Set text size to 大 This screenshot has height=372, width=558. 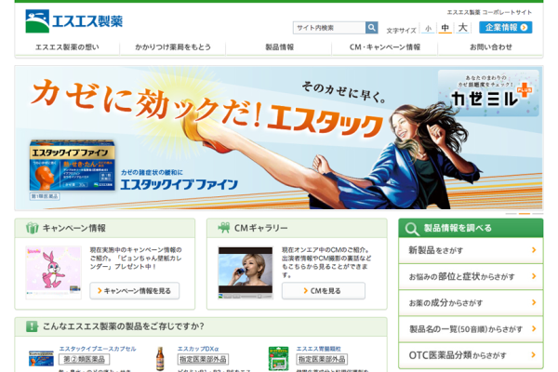coord(462,27)
